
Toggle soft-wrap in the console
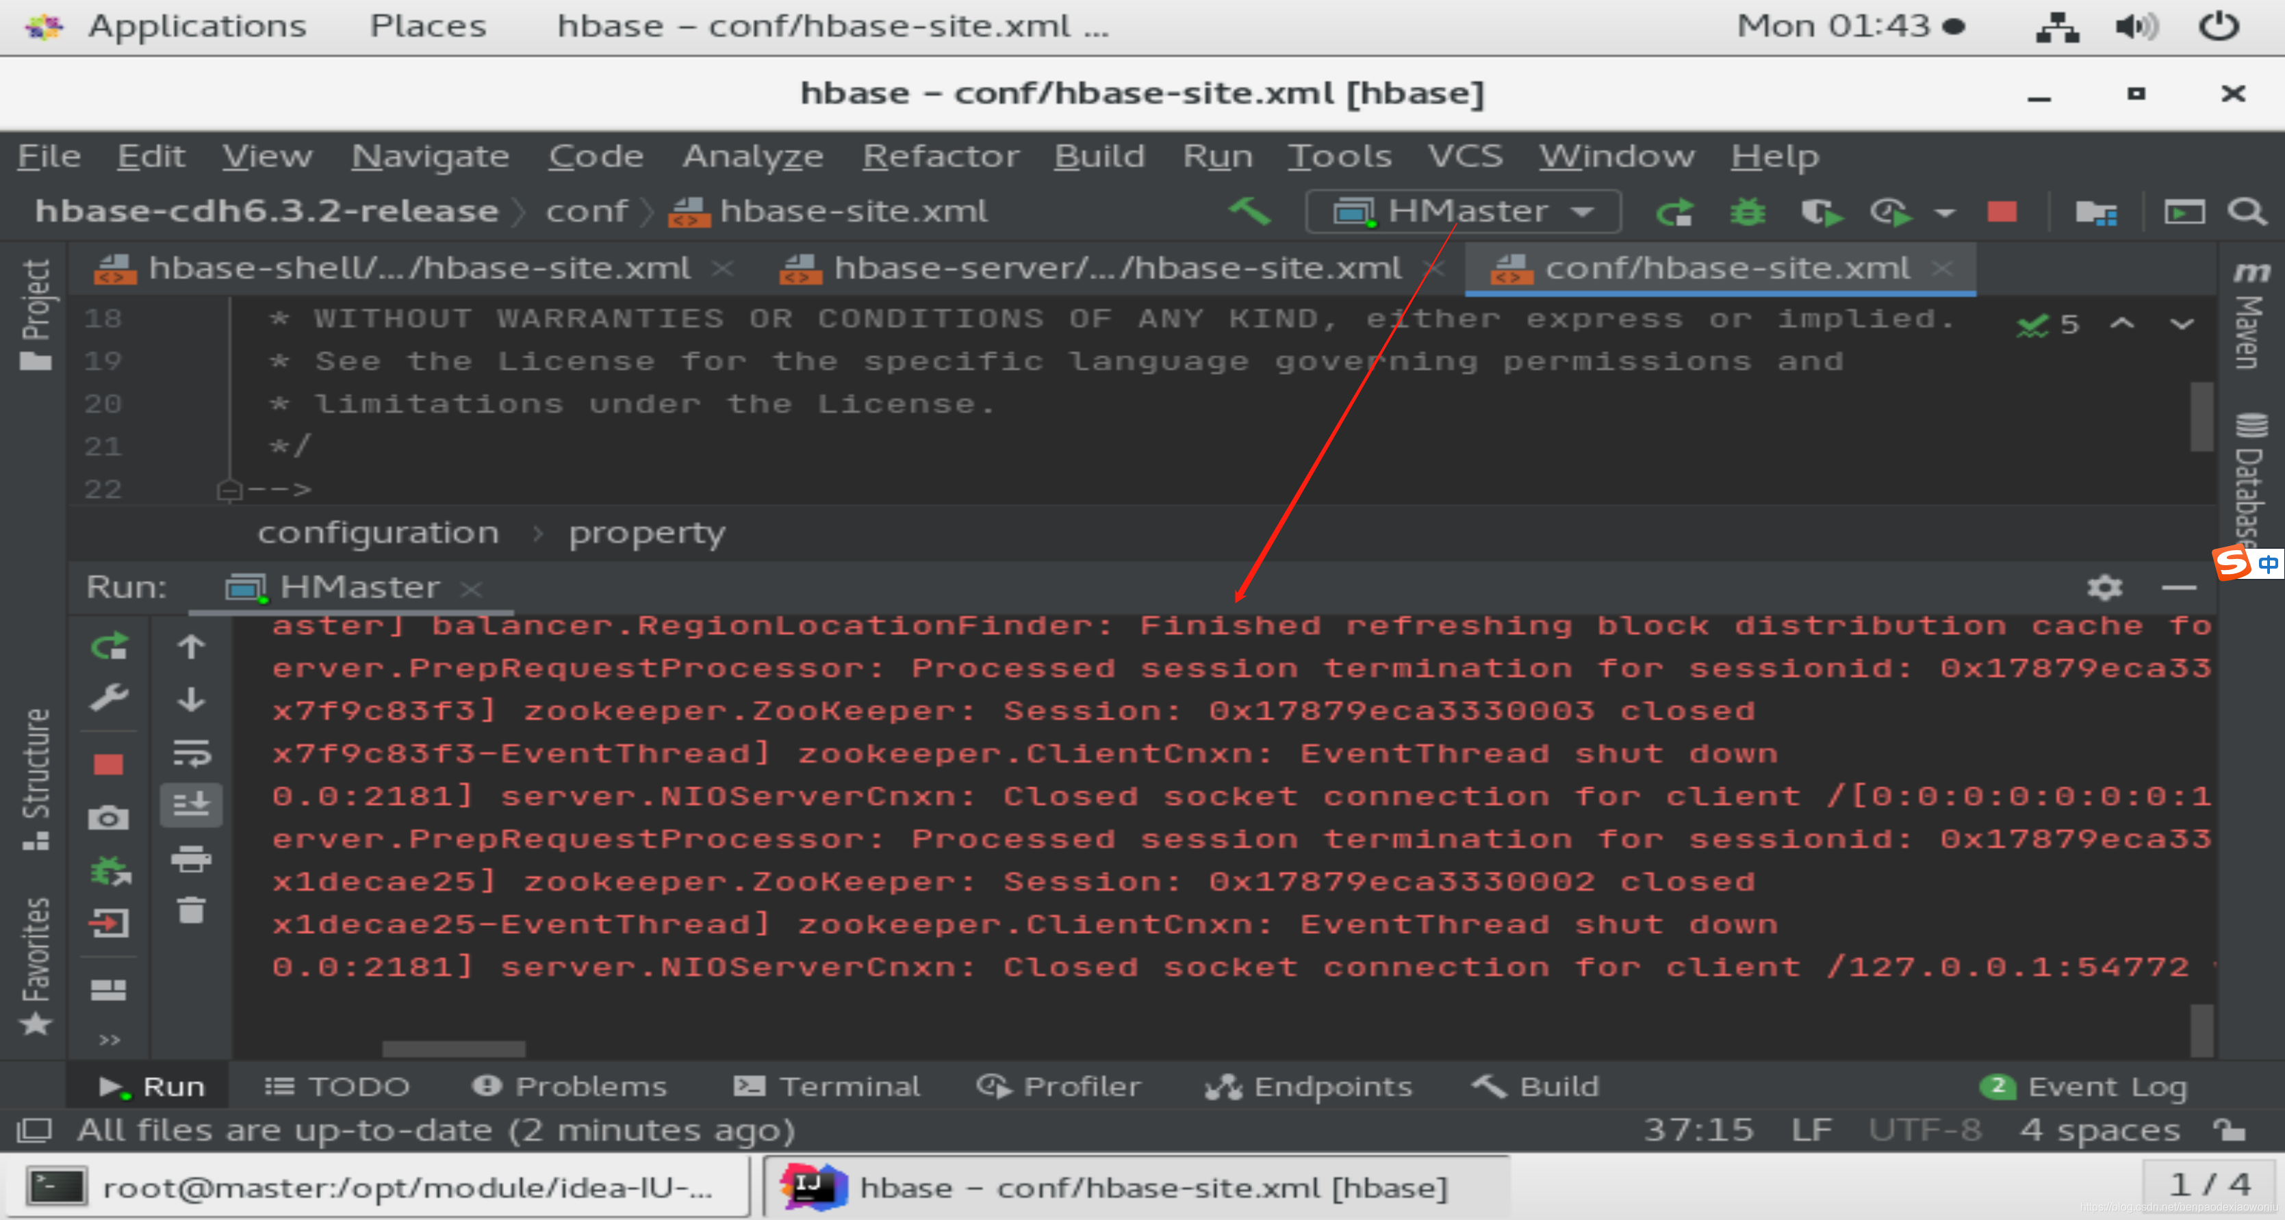tap(191, 753)
